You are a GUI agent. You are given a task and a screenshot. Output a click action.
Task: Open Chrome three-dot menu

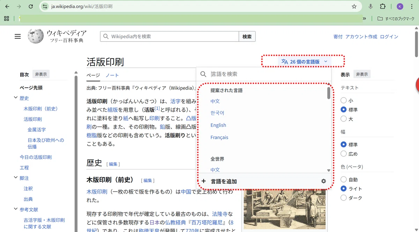click(x=412, y=6)
